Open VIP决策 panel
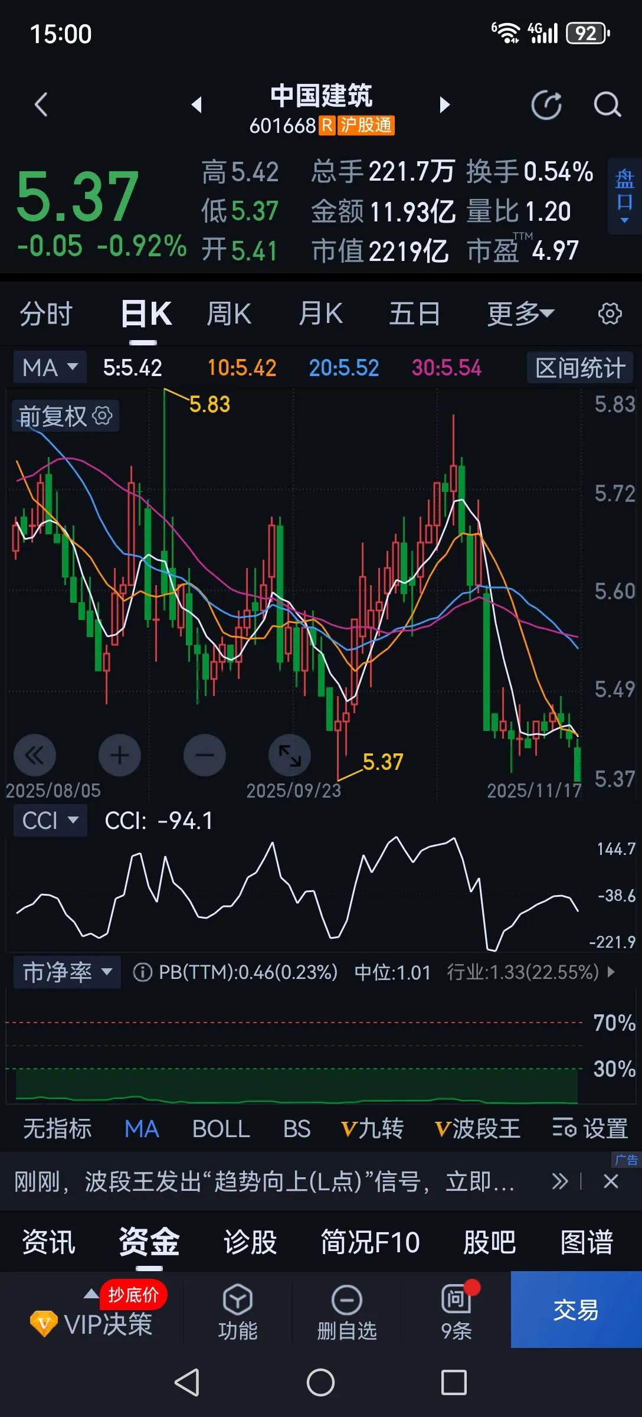 click(91, 1324)
